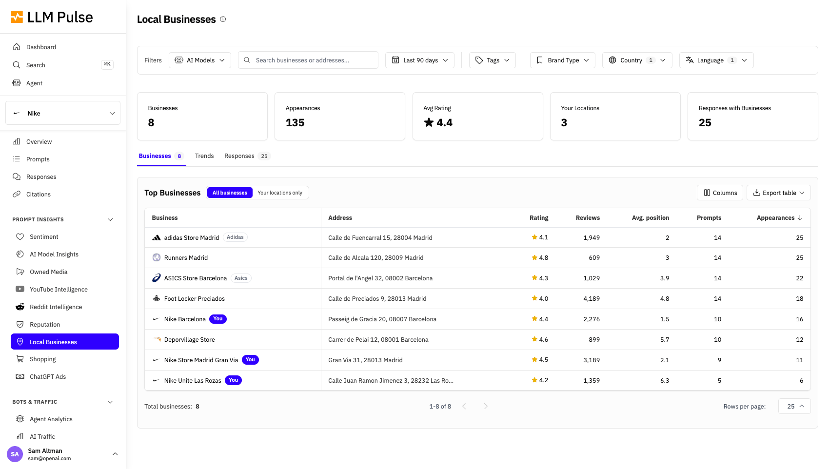Open the Language filter dropdown
This screenshot has width=829, height=469.
(716, 60)
